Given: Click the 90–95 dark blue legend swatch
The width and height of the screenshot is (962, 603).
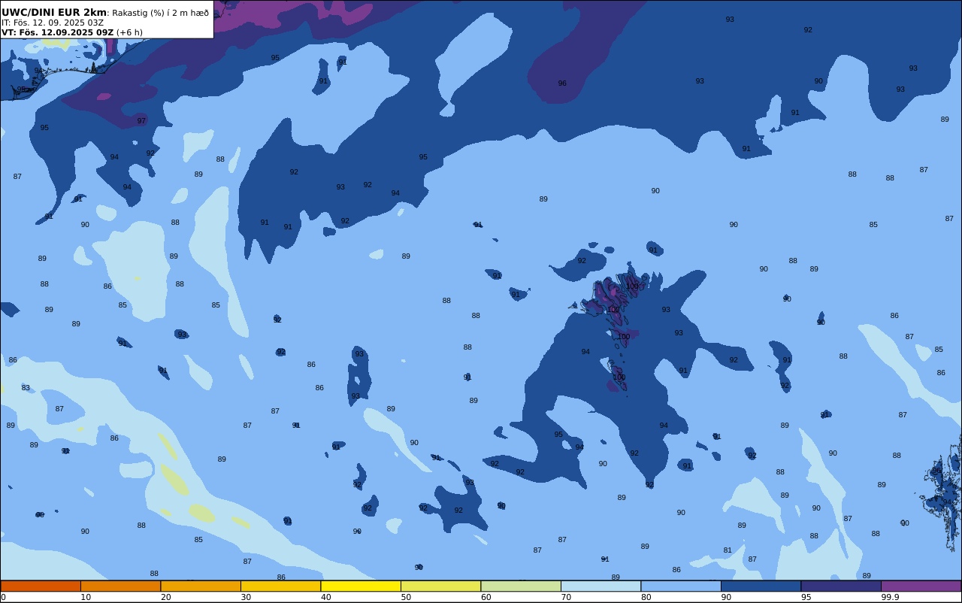Looking at the screenshot, I should click(761, 586).
